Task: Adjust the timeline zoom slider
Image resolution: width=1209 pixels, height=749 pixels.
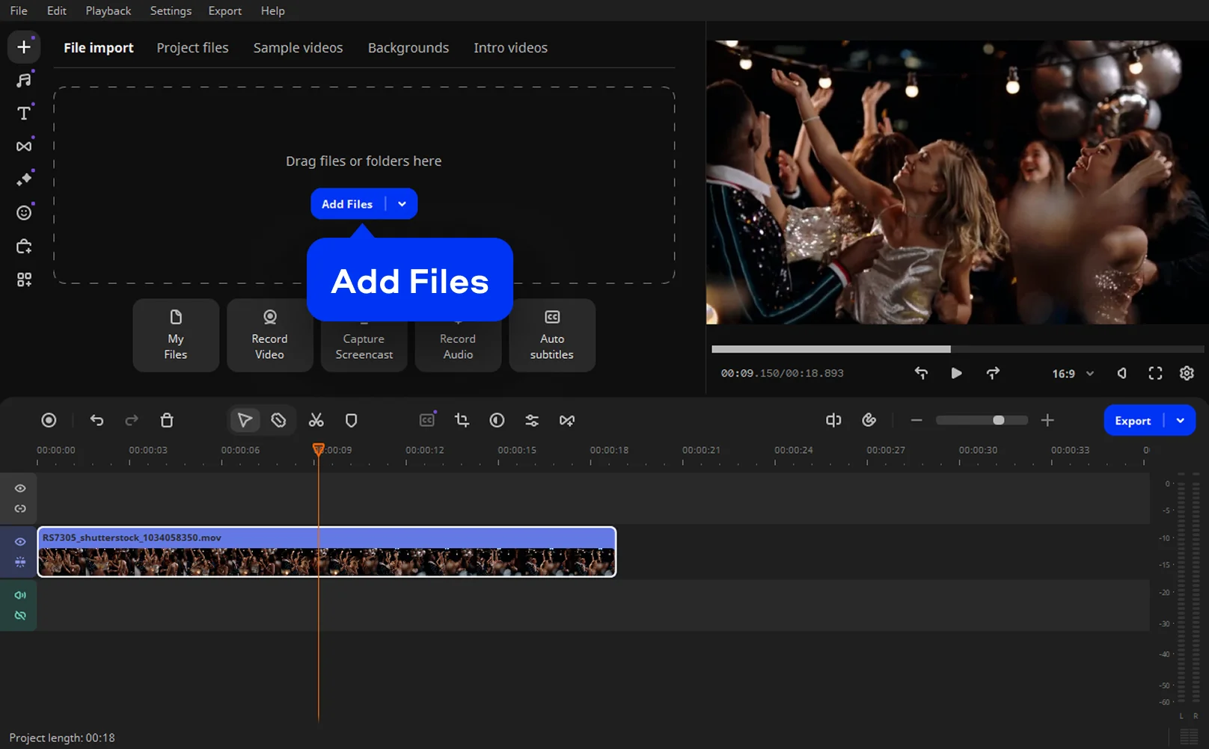Action: 998,420
